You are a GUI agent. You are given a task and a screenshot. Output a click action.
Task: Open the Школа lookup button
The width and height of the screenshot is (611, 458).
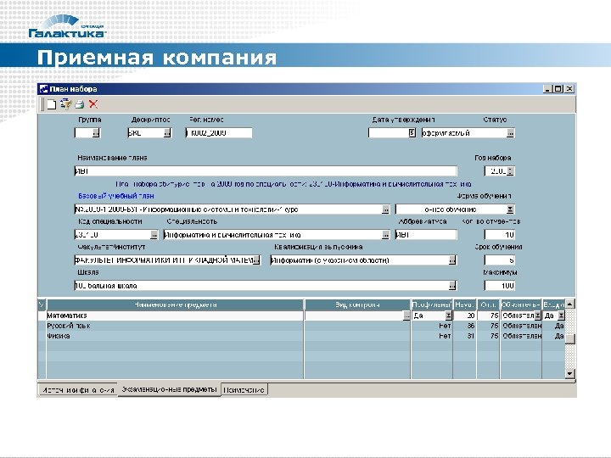coord(452,286)
